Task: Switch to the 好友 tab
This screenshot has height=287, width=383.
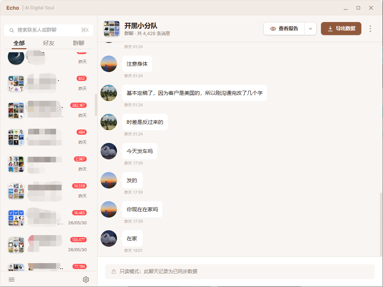Action: (49, 43)
